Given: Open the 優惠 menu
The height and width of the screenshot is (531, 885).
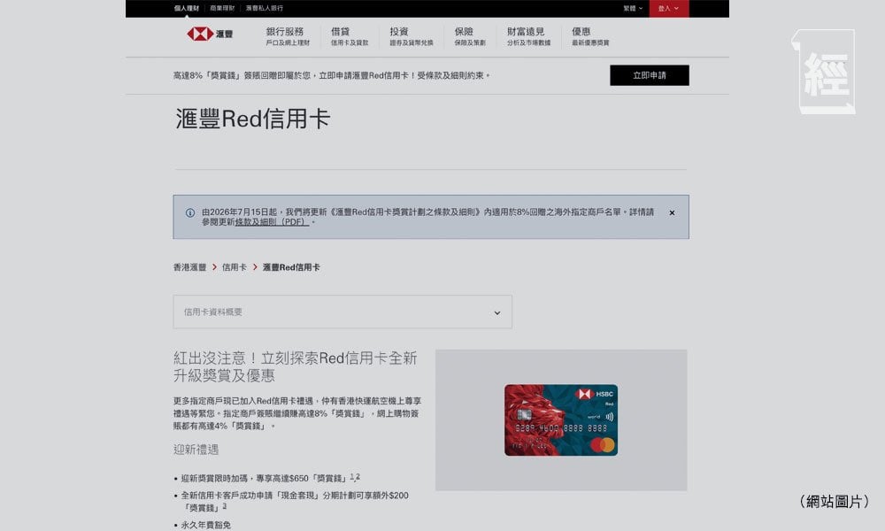Looking at the screenshot, I should pos(590,36).
